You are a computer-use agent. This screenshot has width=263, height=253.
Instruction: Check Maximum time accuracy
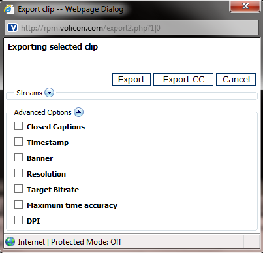[x=18, y=205]
